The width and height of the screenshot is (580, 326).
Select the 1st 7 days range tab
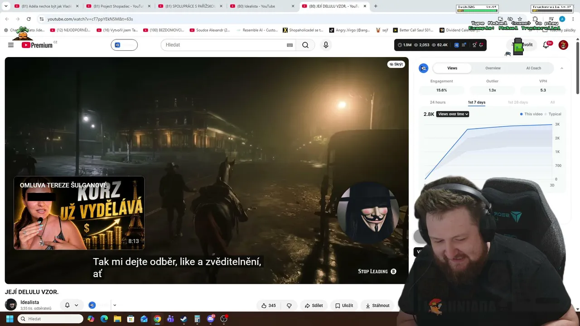click(477, 102)
